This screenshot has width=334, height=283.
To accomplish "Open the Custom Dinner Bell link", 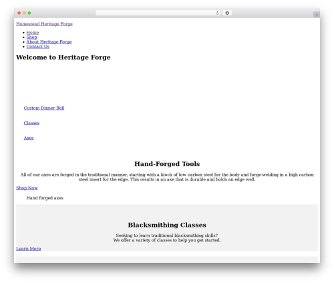I will click(x=44, y=108).
